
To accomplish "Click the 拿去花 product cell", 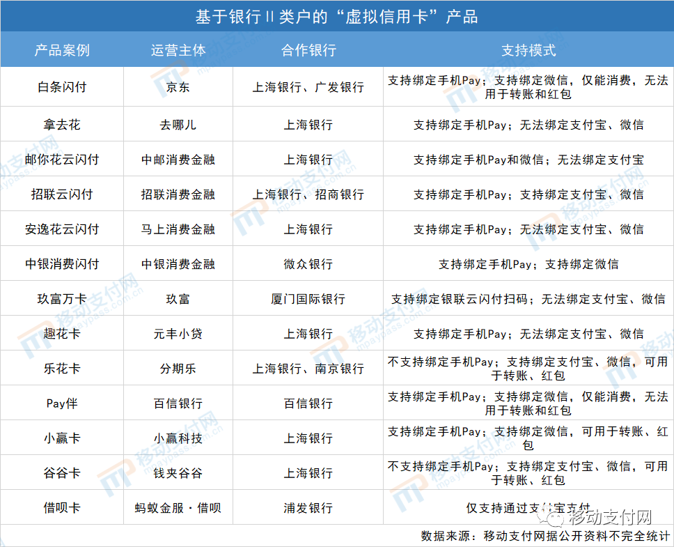I will click(62, 125).
